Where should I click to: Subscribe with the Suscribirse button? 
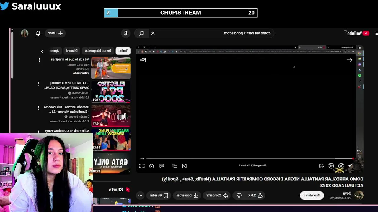point(312,195)
